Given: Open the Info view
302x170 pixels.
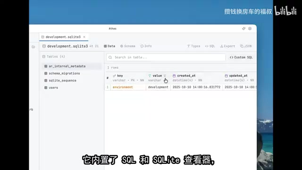Looking at the screenshot, I should pyautogui.click(x=146, y=46).
